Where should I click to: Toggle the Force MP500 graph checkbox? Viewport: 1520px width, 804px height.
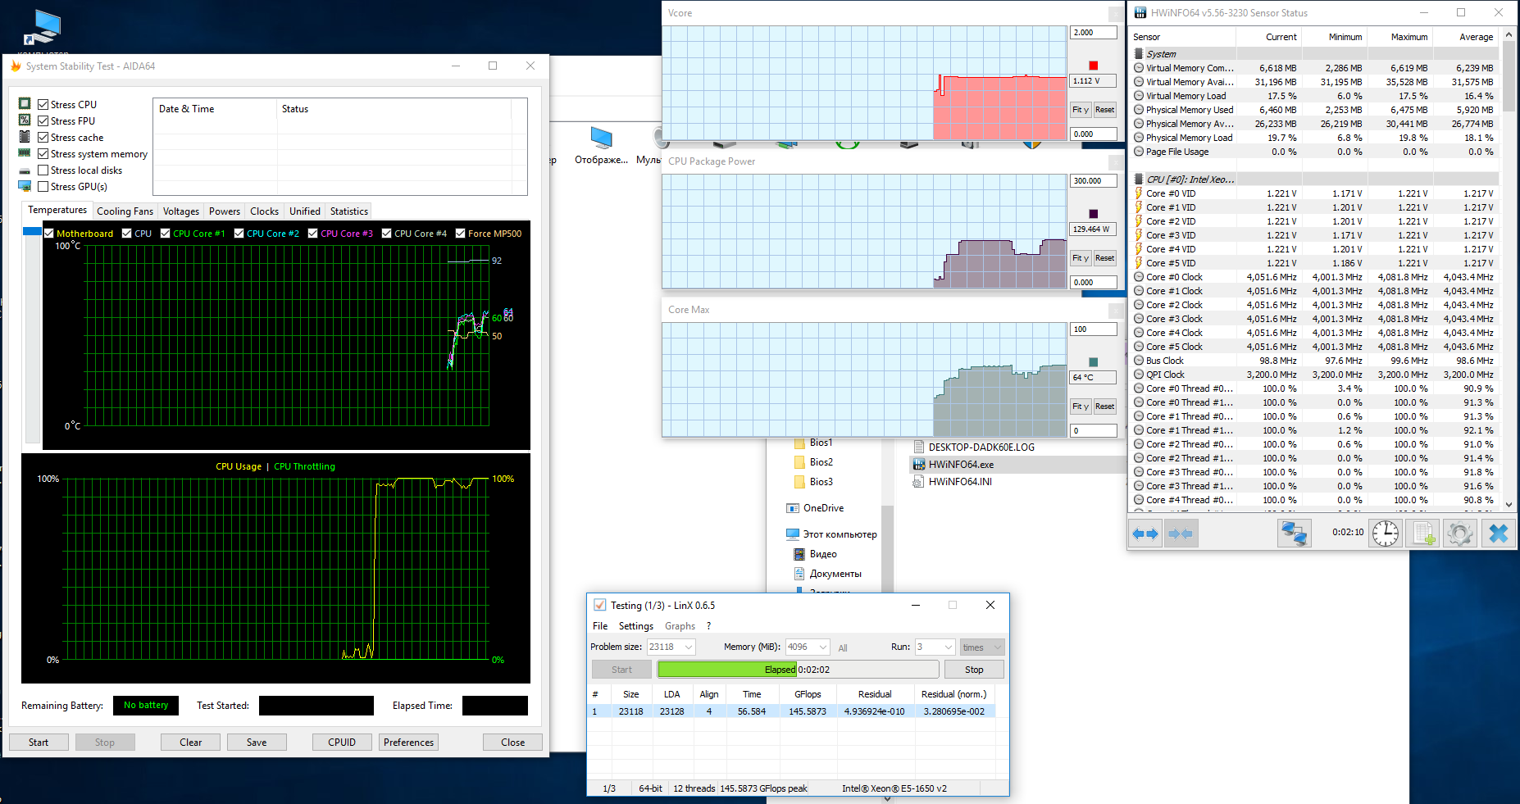coord(461,234)
